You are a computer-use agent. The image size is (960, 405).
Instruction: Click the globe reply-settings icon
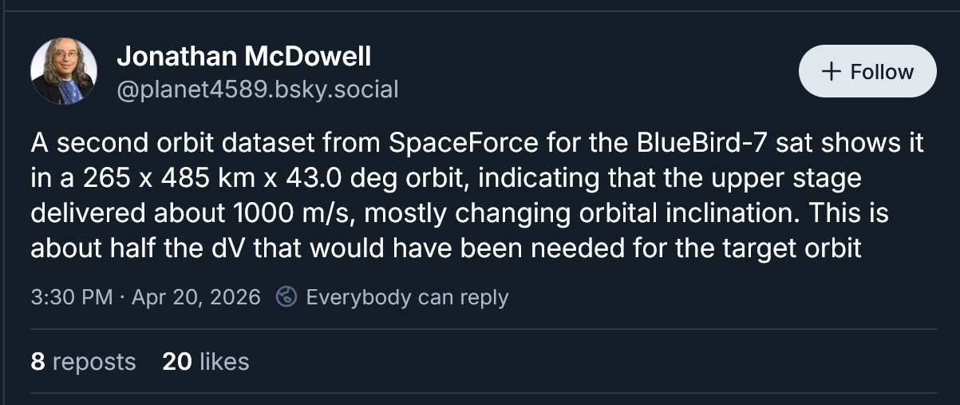pos(286,297)
